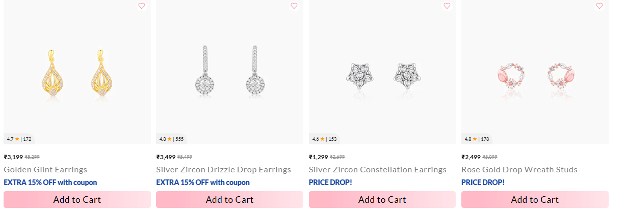Add Golden Glint Earrings to cart

(x=77, y=200)
